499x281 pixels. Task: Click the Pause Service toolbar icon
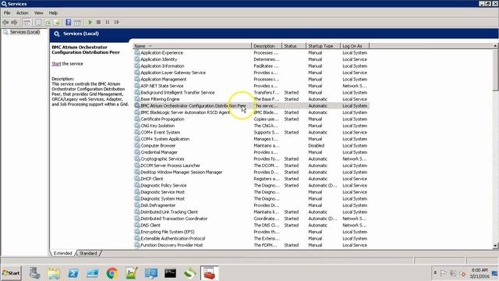click(x=108, y=23)
